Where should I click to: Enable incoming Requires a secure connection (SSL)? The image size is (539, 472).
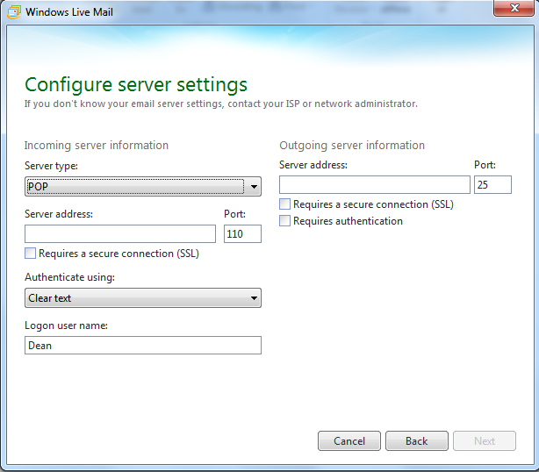click(30, 254)
